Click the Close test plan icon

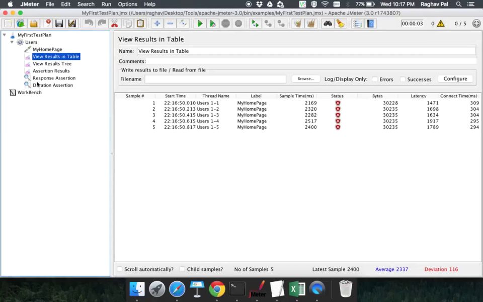tap(47, 24)
